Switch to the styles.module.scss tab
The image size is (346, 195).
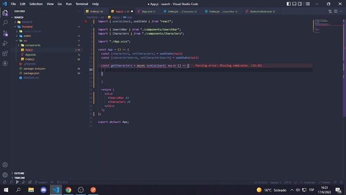coord(261,11)
